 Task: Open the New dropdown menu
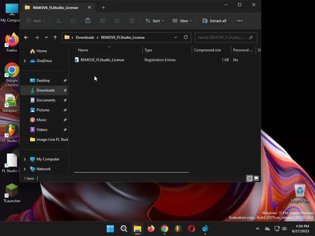(x=36, y=21)
